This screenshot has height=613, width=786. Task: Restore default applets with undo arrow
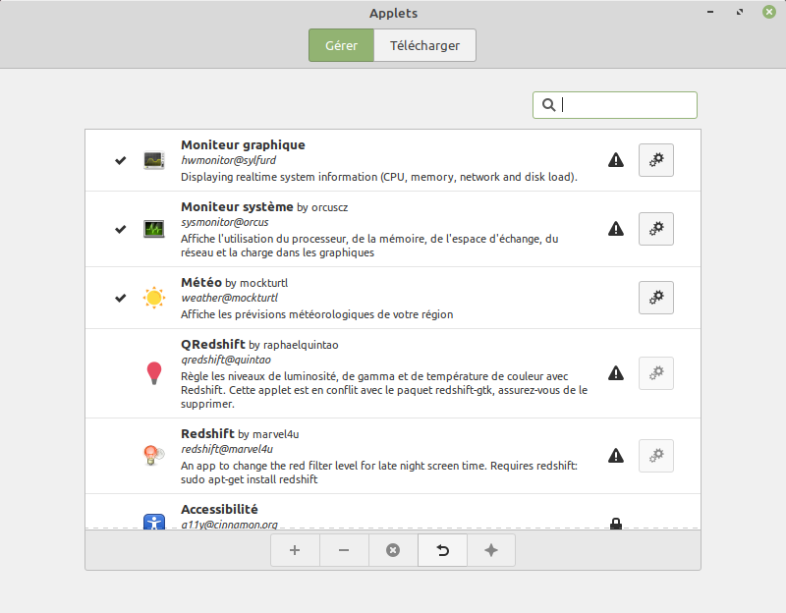(442, 550)
